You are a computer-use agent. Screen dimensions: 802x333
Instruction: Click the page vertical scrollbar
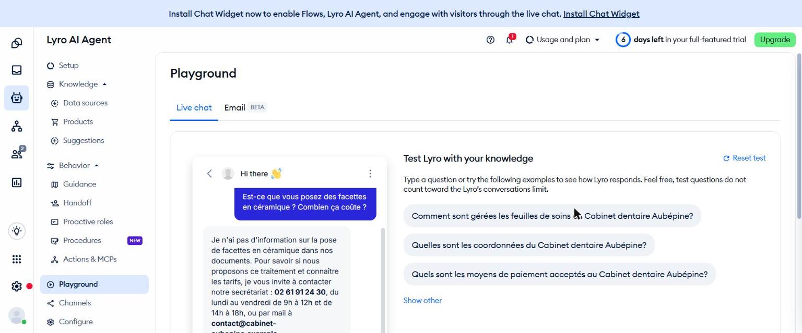pyautogui.click(x=799, y=136)
